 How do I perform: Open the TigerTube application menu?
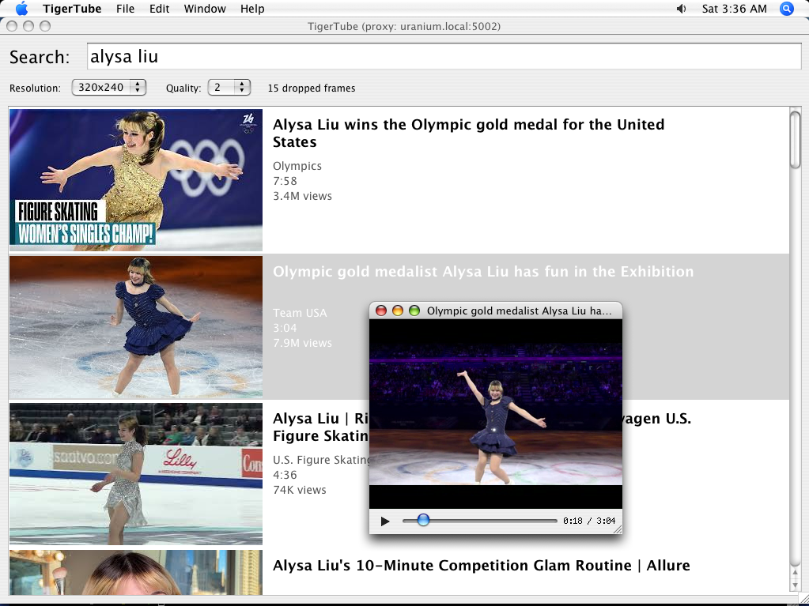(72, 9)
